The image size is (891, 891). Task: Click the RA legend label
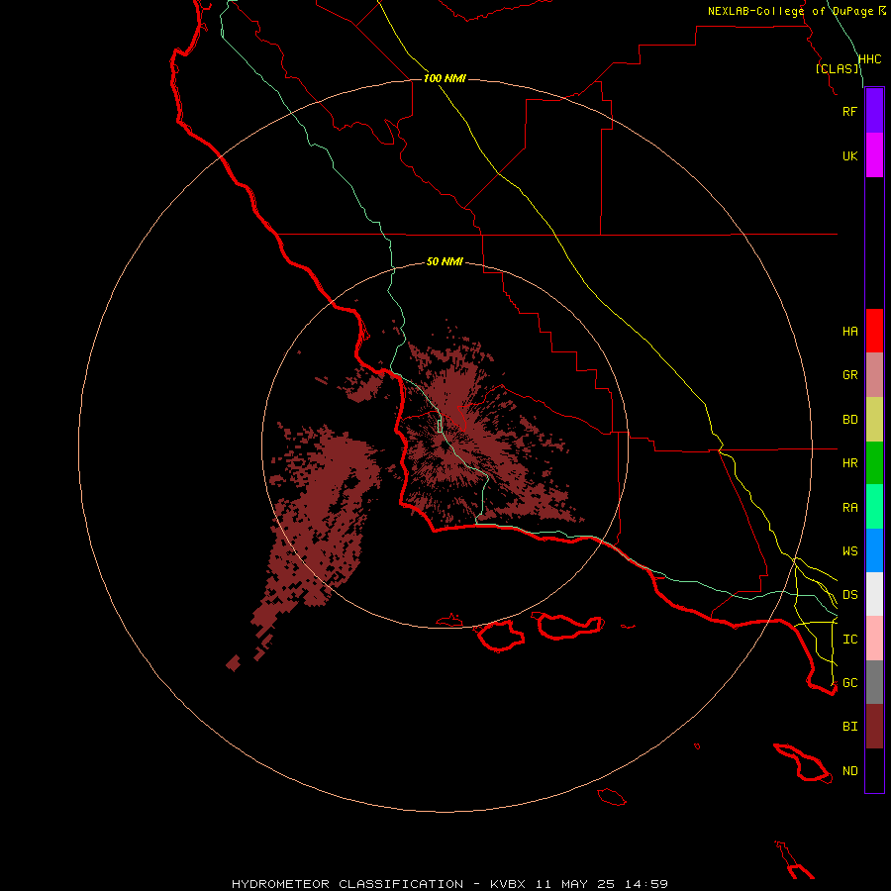tap(849, 508)
